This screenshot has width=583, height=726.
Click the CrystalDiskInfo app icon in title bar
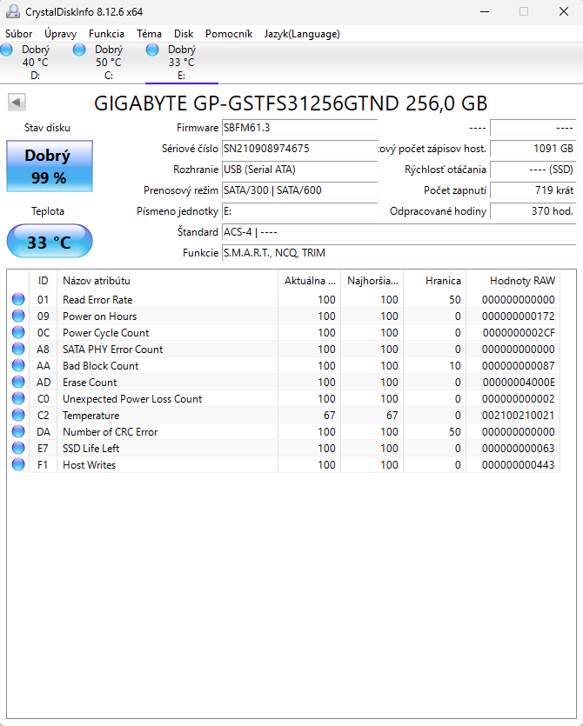[13, 11]
